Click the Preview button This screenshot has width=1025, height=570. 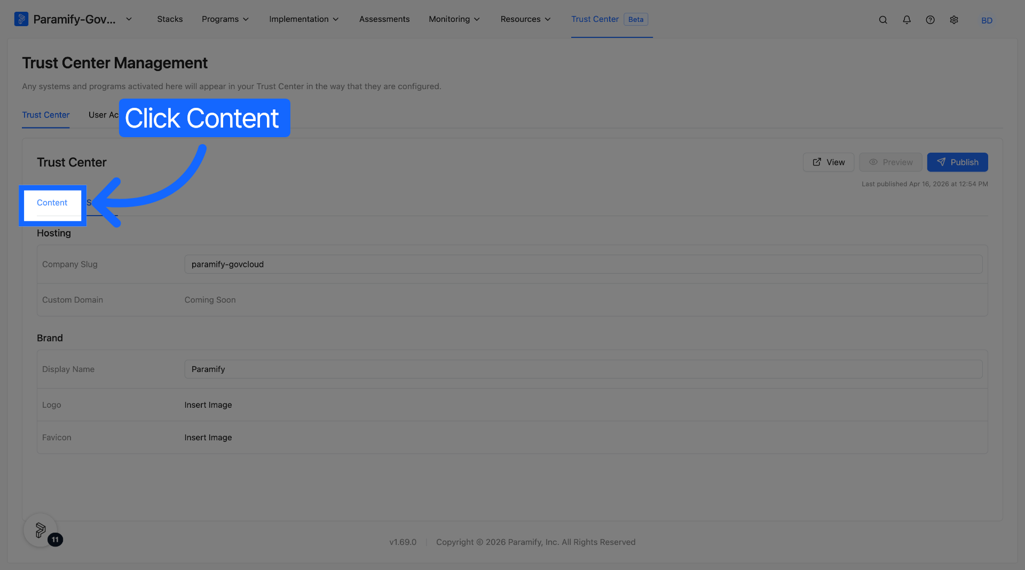tap(890, 162)
